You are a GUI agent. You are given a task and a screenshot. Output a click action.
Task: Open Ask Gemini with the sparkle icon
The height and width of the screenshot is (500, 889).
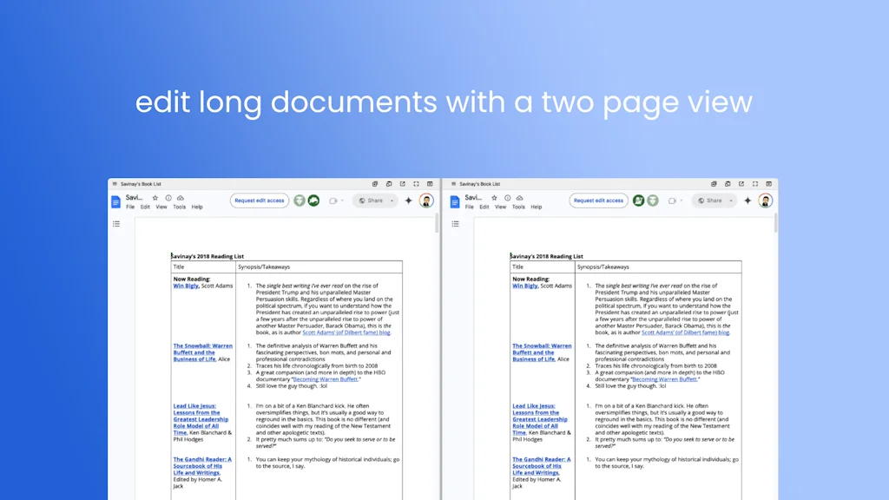click(x=407, y=200)
